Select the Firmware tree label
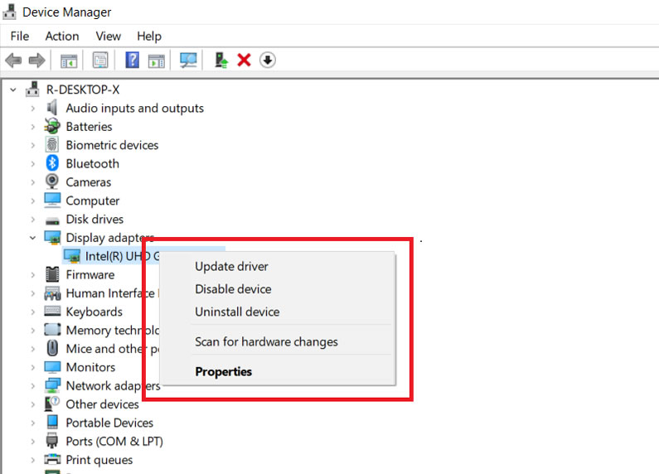Viewport: 659px width, 474px height. [90, 275]
